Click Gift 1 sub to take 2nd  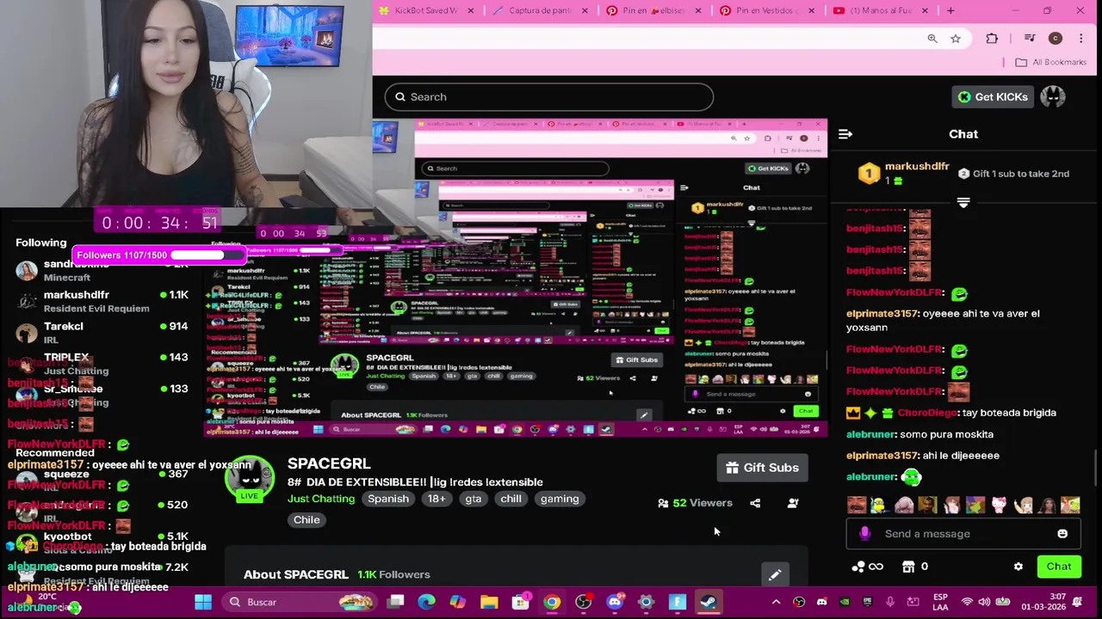pos(1014,174)
